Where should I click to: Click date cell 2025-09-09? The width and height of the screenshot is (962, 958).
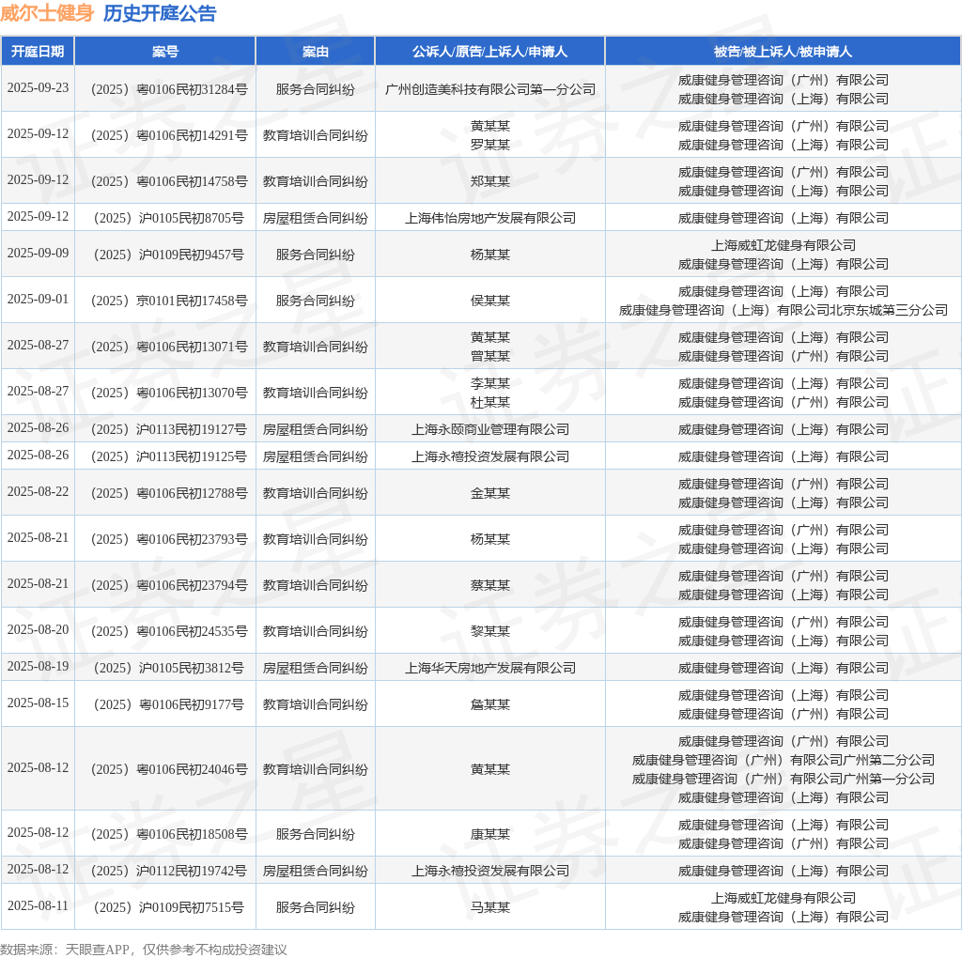[x=38, y=253]
